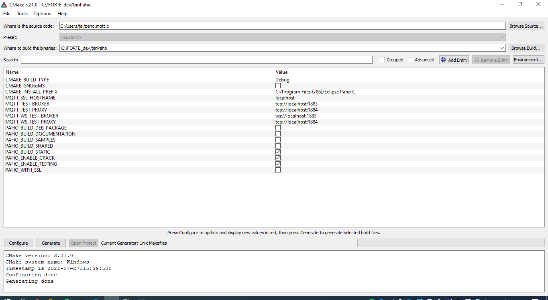548x300 pixels.
Task: Click the Value column header
Action: pos(409,72)
